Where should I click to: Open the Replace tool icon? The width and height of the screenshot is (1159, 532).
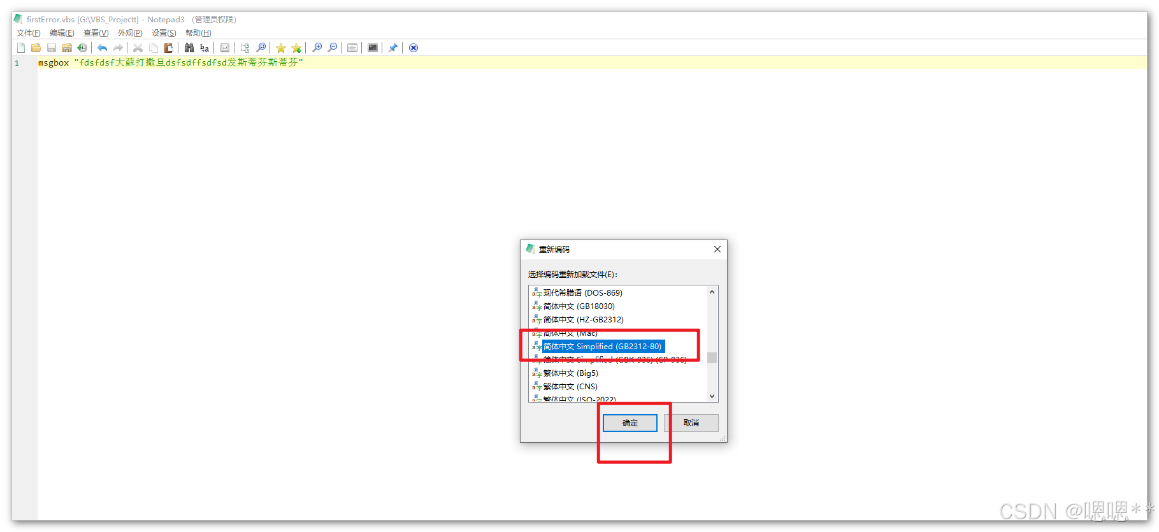(205, 48)
